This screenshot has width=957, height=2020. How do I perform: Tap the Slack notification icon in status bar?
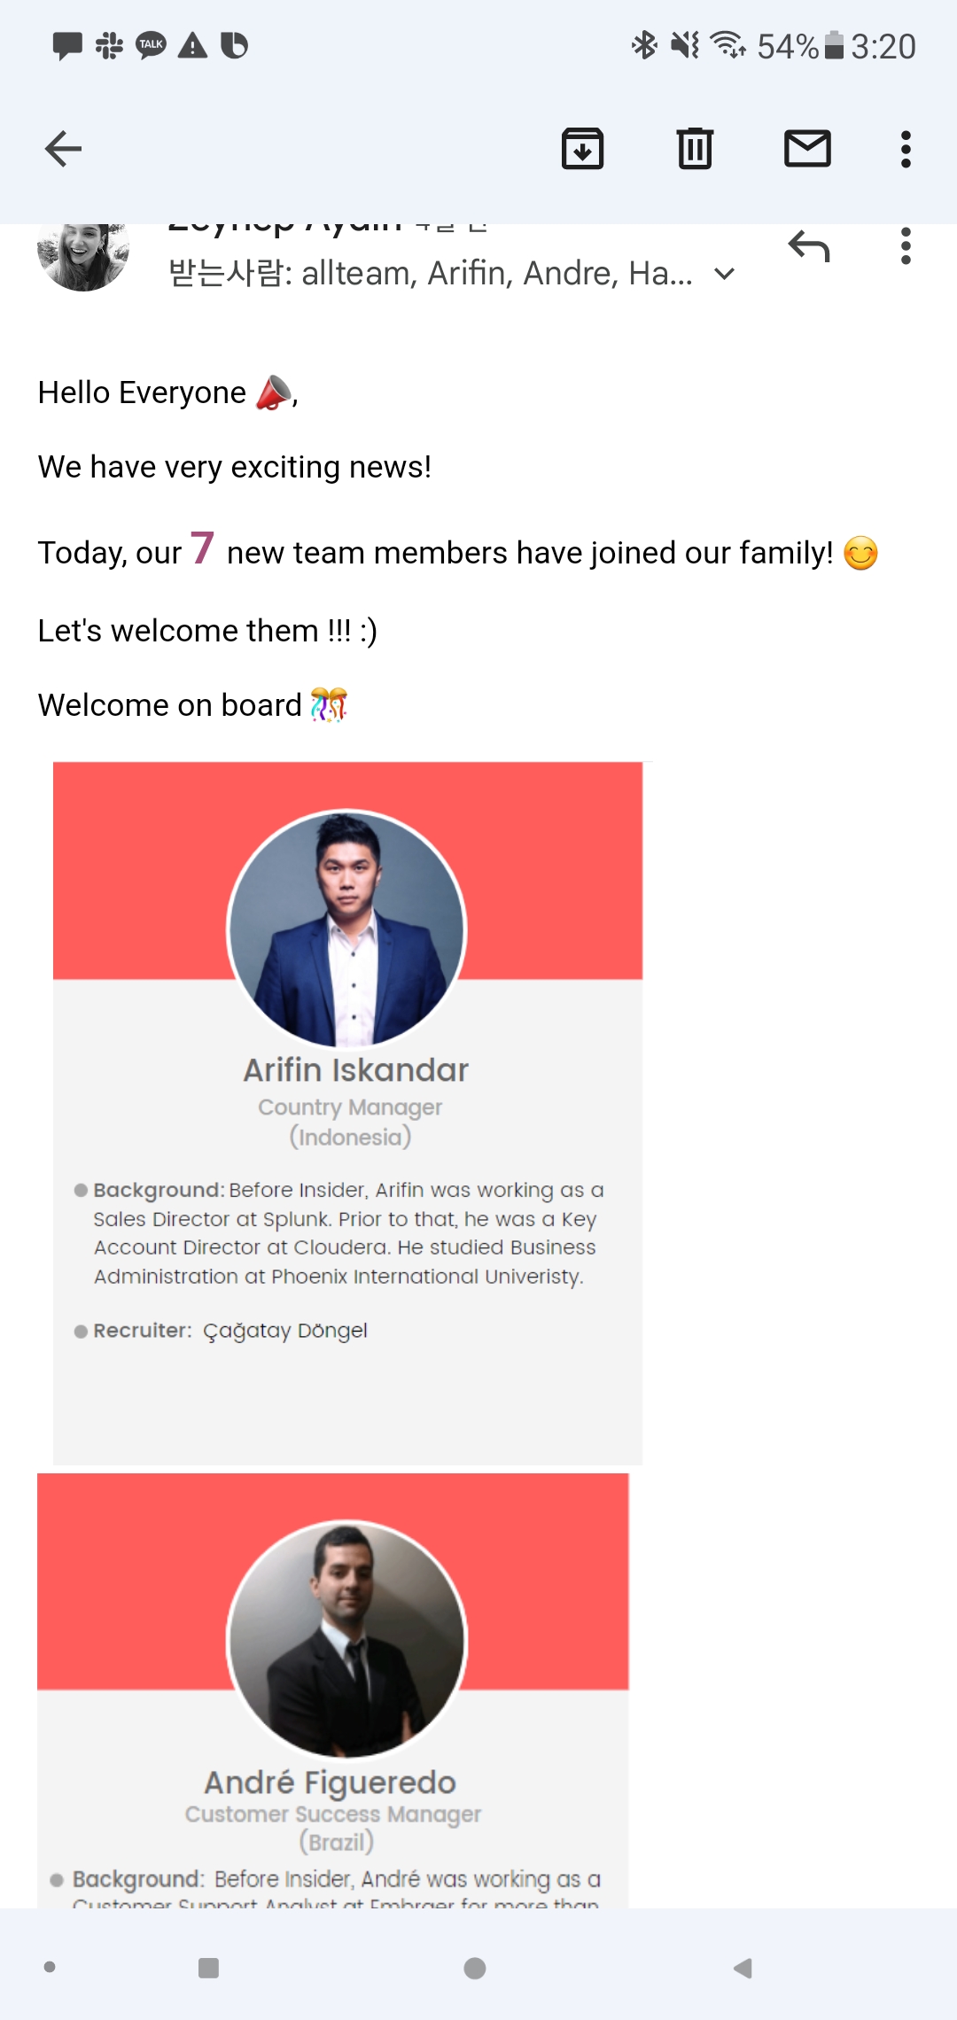(x=109, y=45)
